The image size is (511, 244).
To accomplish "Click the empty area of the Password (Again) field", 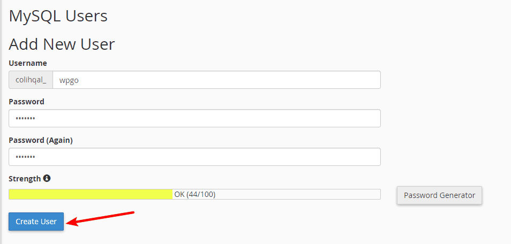I will click(208, 157).
